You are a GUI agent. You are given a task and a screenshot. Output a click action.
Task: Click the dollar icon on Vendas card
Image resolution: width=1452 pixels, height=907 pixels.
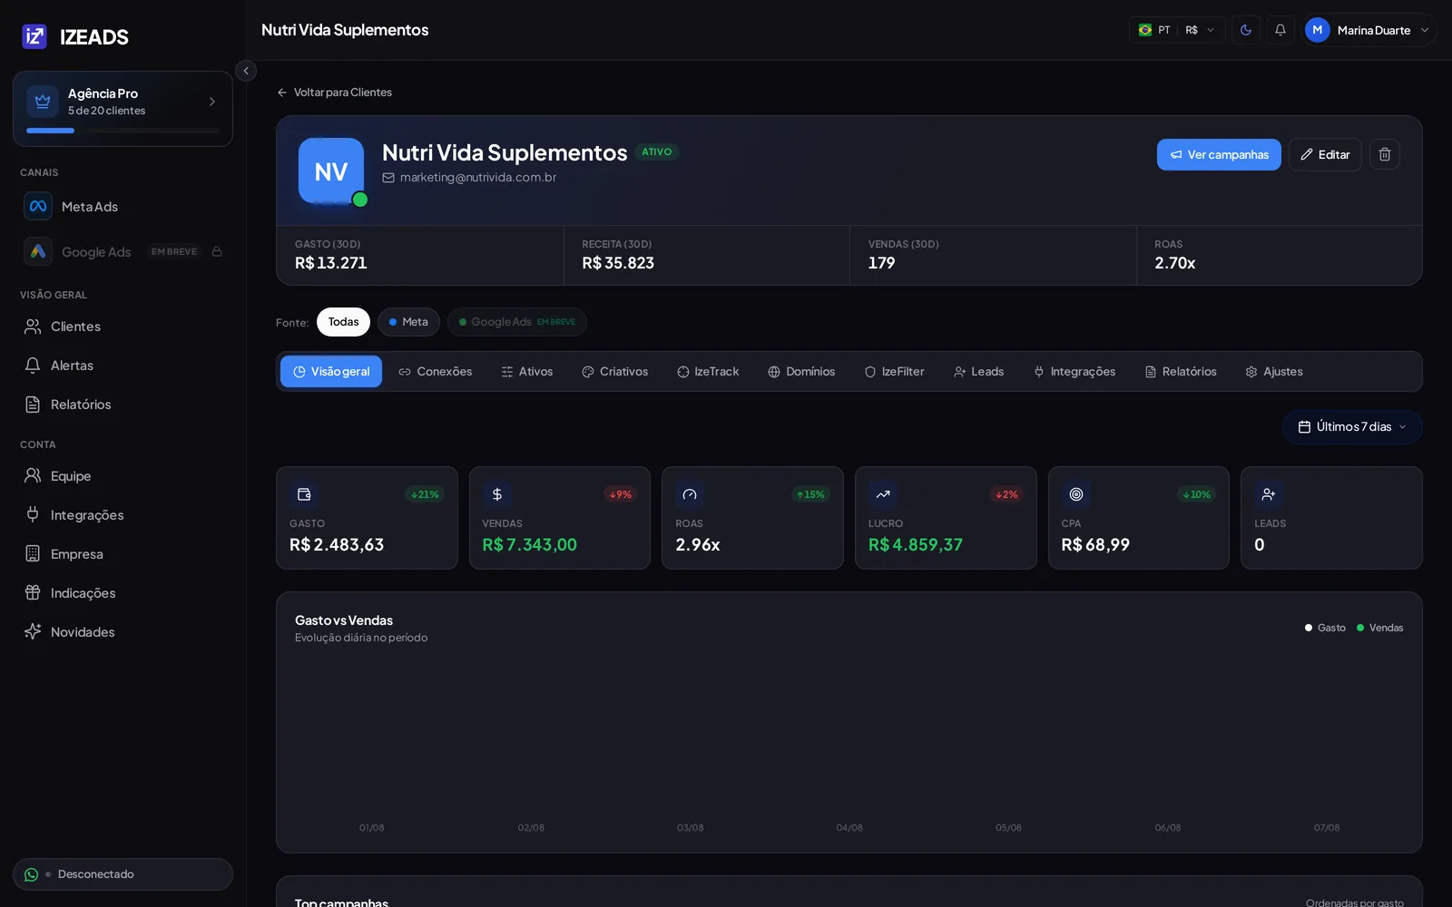pos(497,494)
